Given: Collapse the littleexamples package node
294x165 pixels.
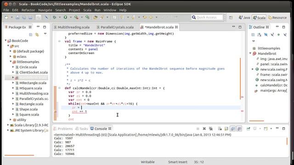Looking at the screenshot, I should pos(11,61).
